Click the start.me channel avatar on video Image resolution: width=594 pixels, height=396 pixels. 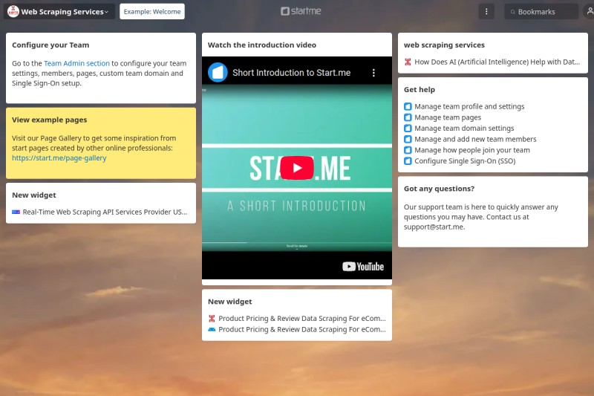coord(218,72)
